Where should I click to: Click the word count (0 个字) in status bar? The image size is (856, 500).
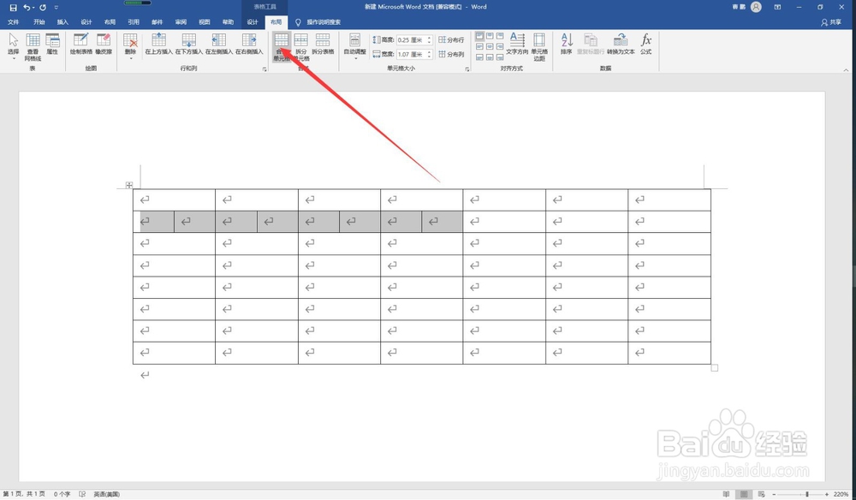pyautogui.click(x=62, y=494)
